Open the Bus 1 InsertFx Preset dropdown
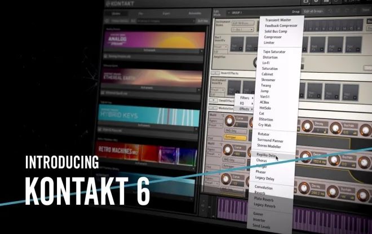The image size is (372, 234). point(221,47)
